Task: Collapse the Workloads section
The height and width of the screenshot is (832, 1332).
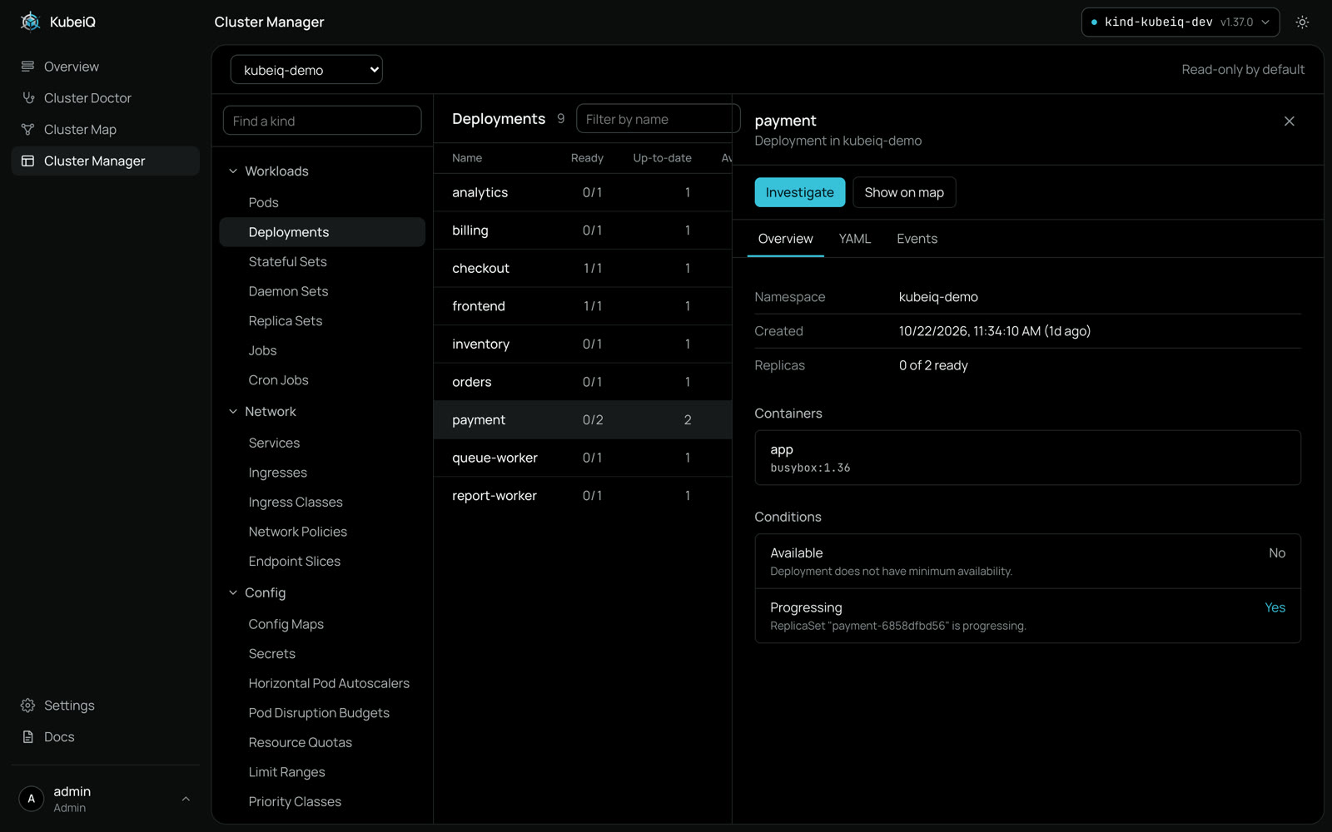Action: pos(233,171)
